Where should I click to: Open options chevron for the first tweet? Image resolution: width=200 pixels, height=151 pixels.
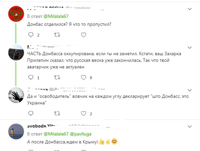(190, 9)
